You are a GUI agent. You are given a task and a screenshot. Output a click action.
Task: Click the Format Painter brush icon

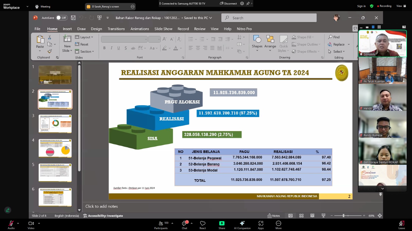click(x=50, y=51)
